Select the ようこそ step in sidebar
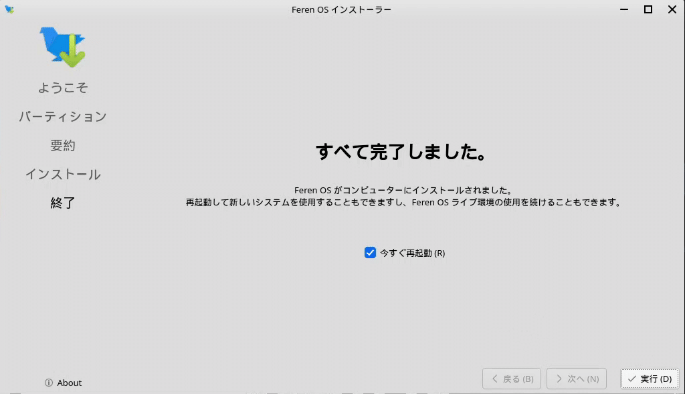This screenshot has width=685, height=394. (63, 88)
